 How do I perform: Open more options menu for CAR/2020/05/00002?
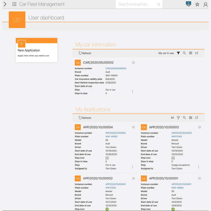click(x=132, y=92)
